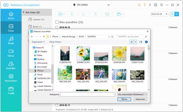The image size is (183, 112).
Task: Switch to small grid thumbnail view
Action: (x=172, y=14)
